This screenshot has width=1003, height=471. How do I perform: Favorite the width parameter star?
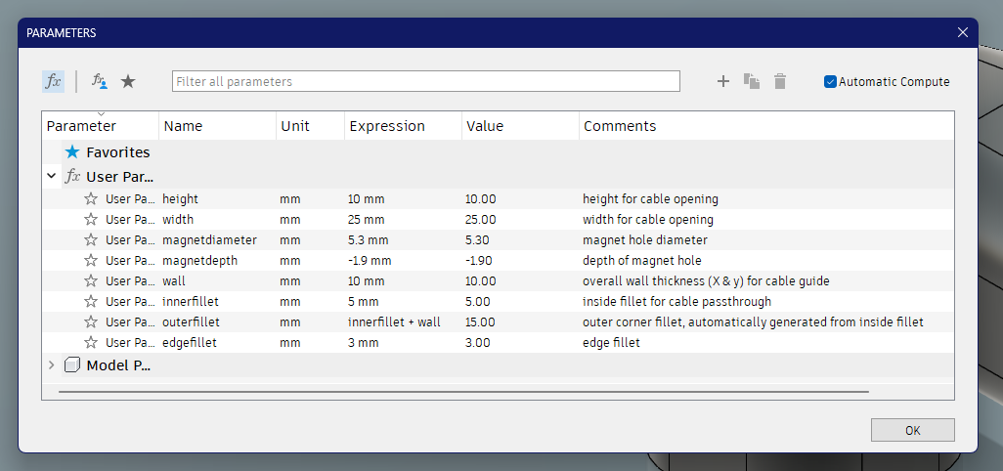(x=91, y=219)
